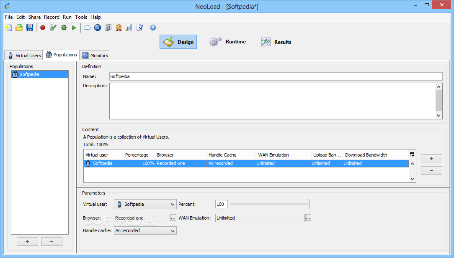The width and height of the screenshot is (454, 258).
Task: Click the Browser 'Recorded one' field
Action: click(x=142, y=218)
